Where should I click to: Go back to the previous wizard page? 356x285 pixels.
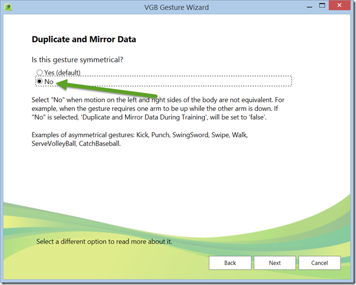point(230,263)
